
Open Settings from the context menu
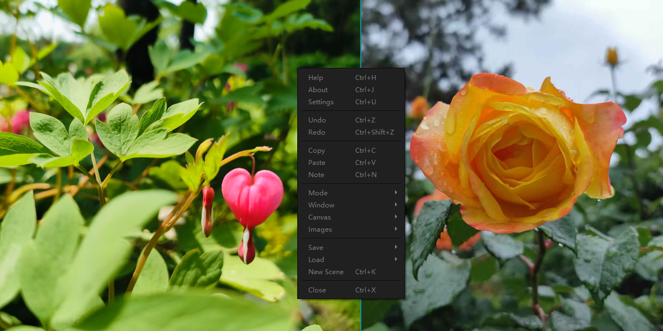pos(321,102)
